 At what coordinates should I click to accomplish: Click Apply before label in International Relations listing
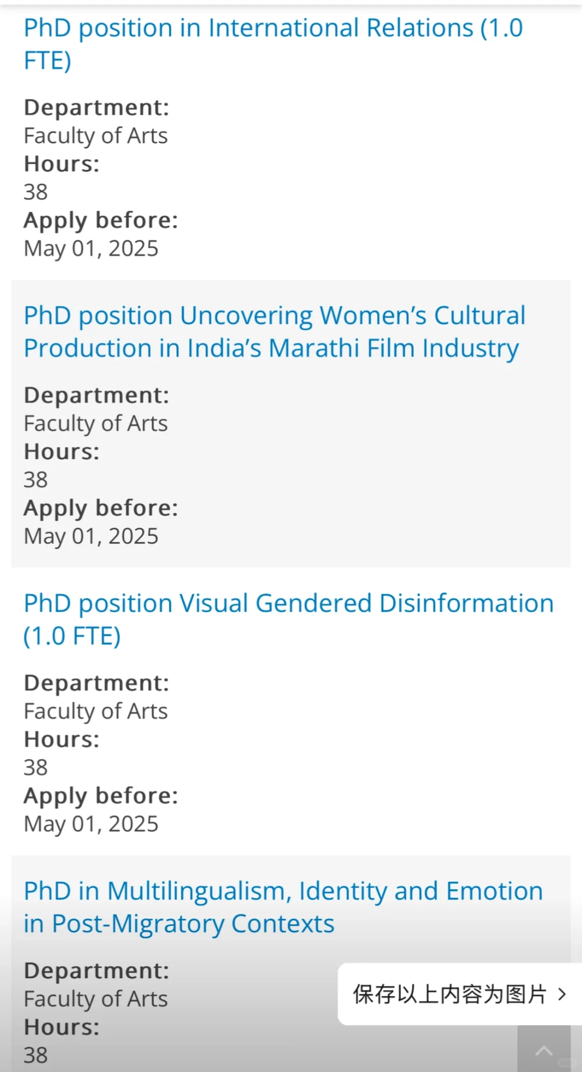pos(101,220)
